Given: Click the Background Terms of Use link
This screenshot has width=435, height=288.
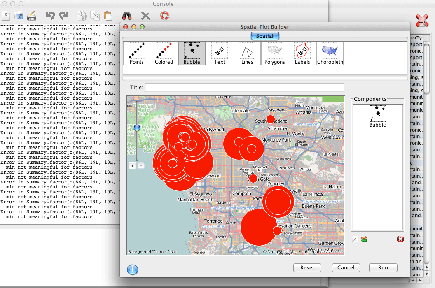Looking at the screenshot, I should [152, 251].
